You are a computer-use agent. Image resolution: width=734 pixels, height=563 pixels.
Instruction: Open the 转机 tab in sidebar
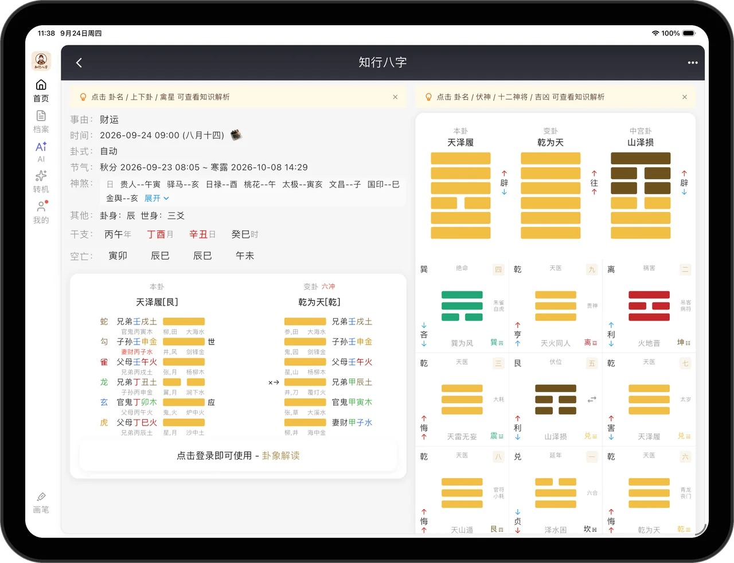click(x=41, y=182)
